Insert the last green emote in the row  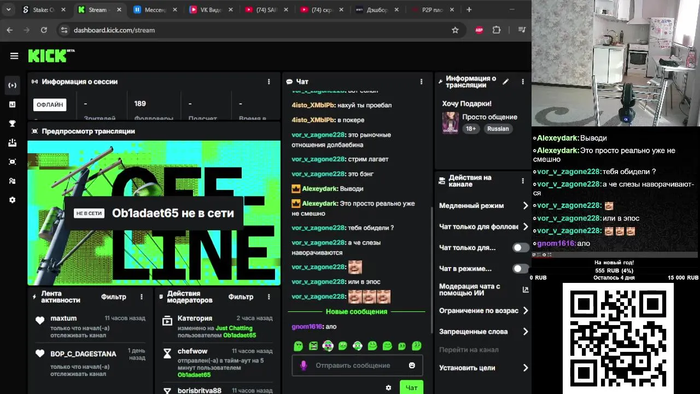pyautogui.click(x=416, y=346)
